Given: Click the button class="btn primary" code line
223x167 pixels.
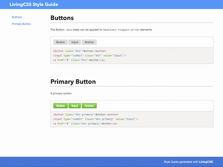Looking at the screenshot, I should (86, 114).
